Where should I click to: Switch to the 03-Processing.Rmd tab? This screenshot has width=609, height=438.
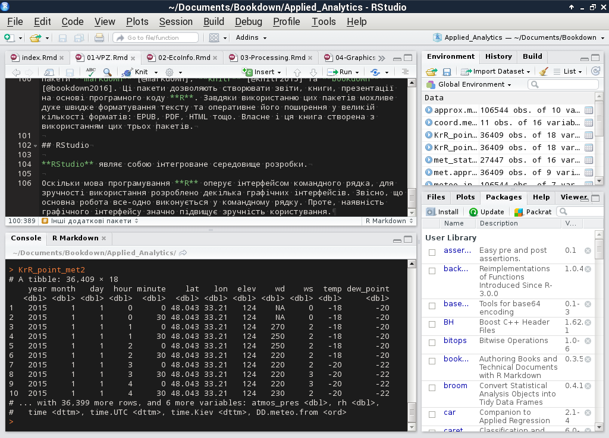pyautogui.click(x=272, y=58)
